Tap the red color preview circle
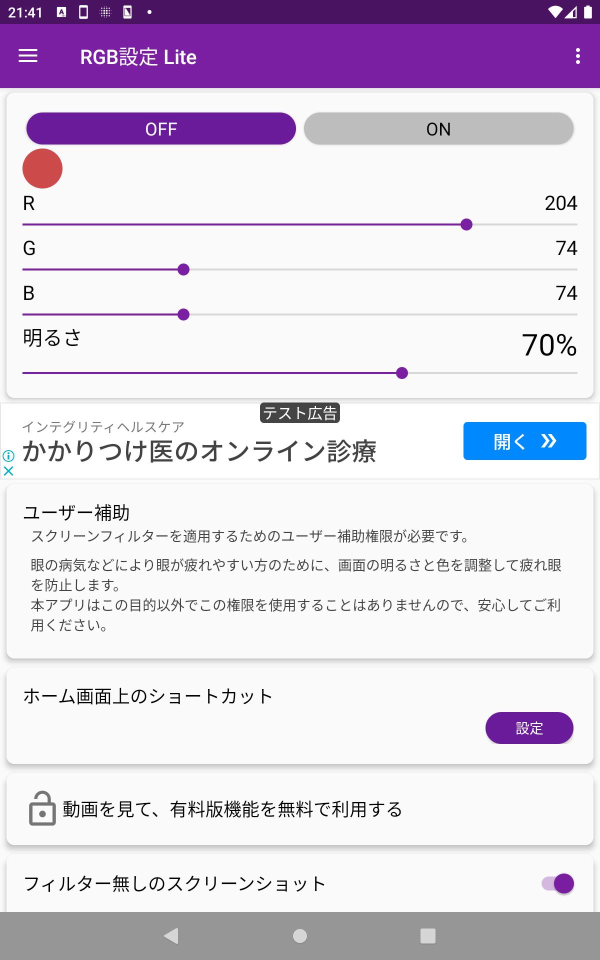Screen dimensions: 600x960 tap(42, 168)
